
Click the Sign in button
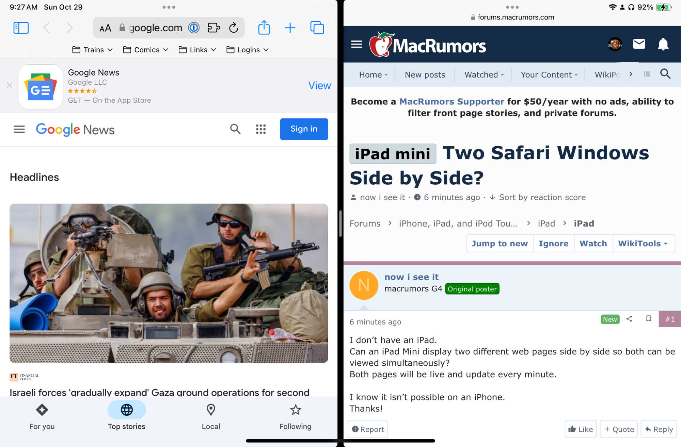pyautogui.click(x=304, y=129)
